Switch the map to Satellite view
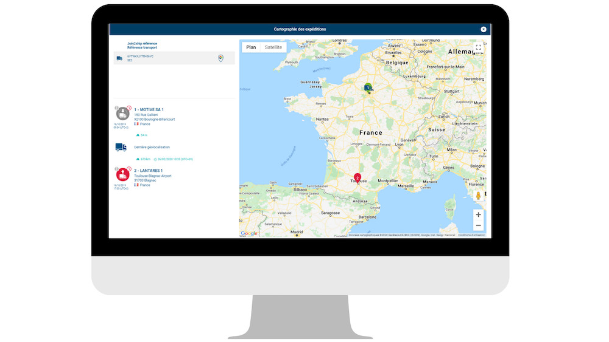 273,47
